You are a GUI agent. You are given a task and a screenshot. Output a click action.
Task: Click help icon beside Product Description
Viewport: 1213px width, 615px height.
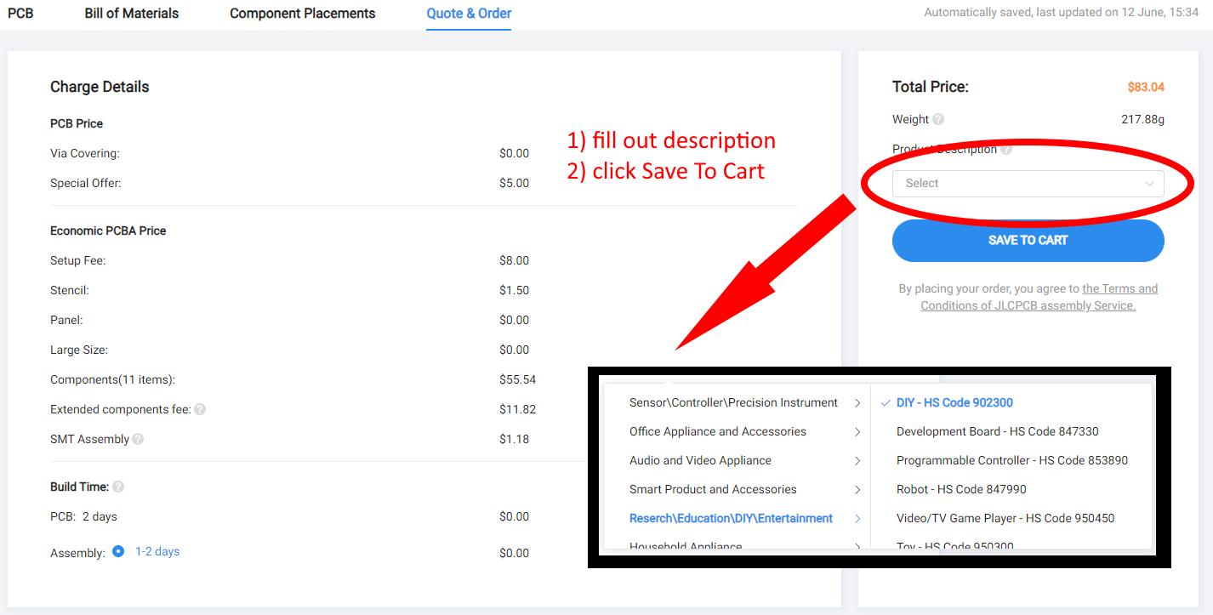(1006, 150)
